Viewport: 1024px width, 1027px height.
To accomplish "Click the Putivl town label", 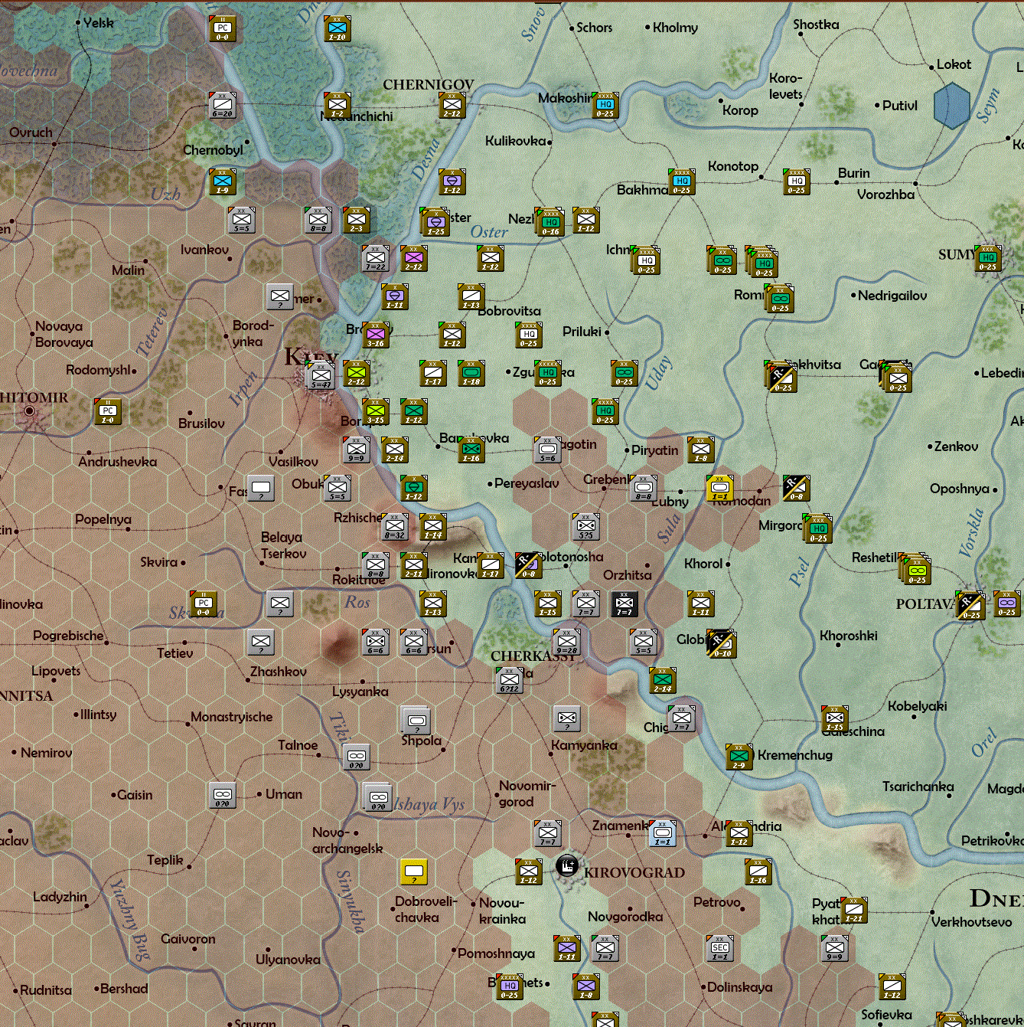I will point(900,106).
